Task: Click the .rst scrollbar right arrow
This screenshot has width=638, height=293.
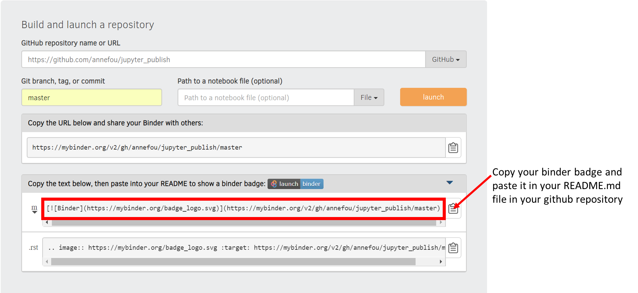Action: [x=441, y=262]
